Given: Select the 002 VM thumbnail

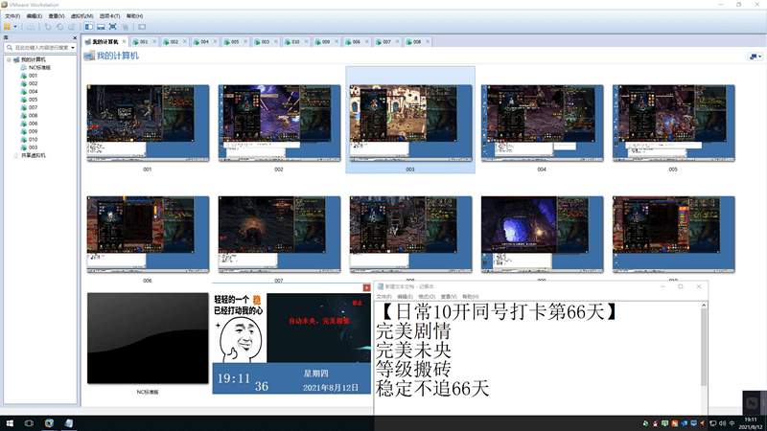Looking at the screenshot, I should tap(279, 124).
